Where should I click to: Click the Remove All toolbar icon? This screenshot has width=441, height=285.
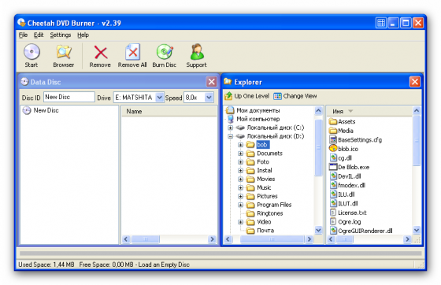point(132,52)
